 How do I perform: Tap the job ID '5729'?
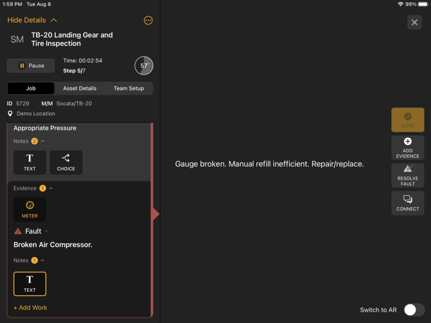pyautogui.click(x=23, y=103)
